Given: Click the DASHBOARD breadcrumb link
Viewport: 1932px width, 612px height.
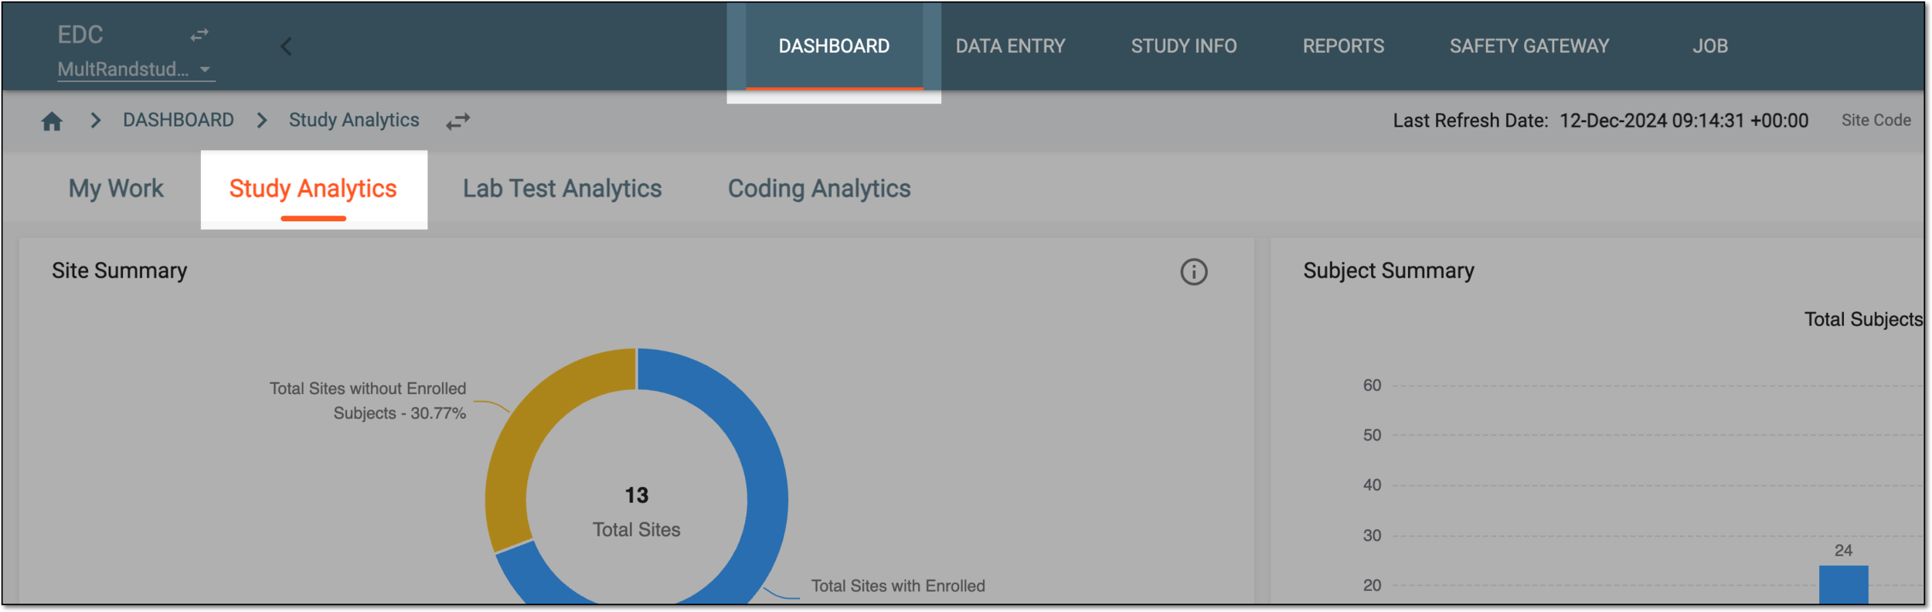Looking at the screenshot, I should [x=179, y=121].
